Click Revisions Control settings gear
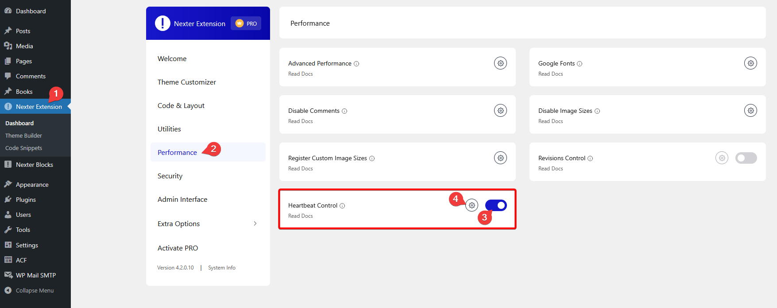The height and width of the screenshot is (308, 777). 722,158
